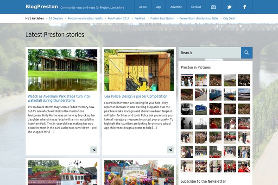Share the Lea Police poster story

click(x=170, y=150)
